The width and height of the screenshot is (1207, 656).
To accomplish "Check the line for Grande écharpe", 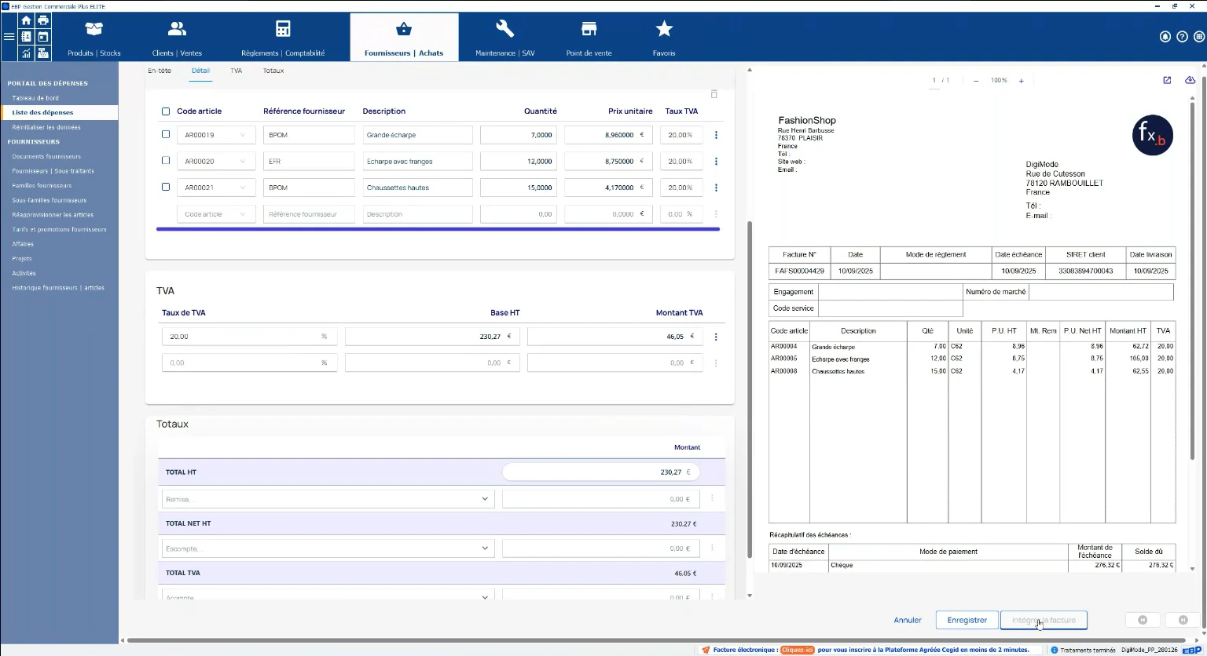I will click(x=166, y=134).
